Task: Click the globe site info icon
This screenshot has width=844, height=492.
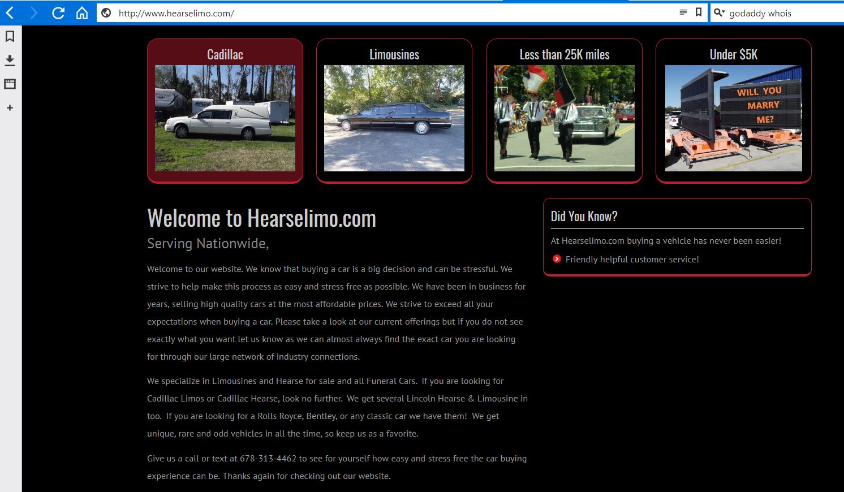Action: [x=106, y=13]
